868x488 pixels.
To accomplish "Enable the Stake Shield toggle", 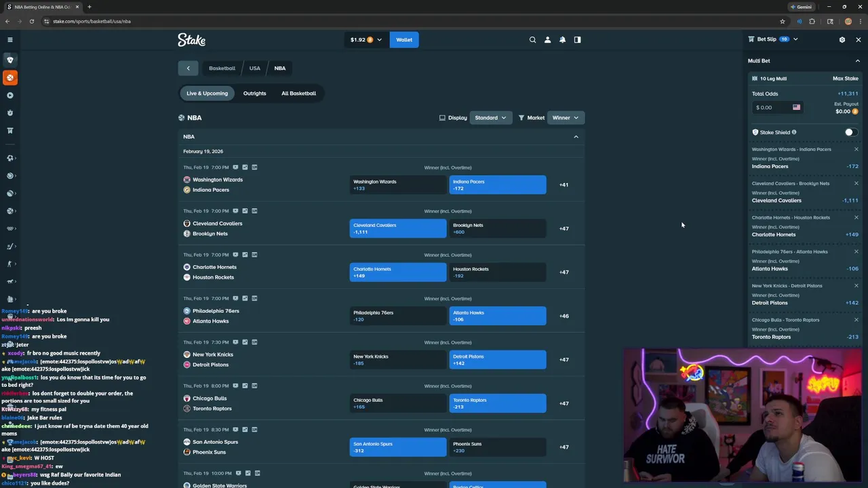I will (x=851, y=132).
